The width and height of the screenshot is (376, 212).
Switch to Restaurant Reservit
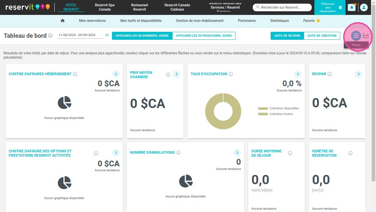tap(139, 7)
